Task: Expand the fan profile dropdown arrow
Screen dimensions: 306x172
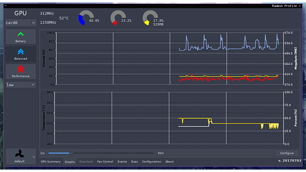Action: point(33,157)
